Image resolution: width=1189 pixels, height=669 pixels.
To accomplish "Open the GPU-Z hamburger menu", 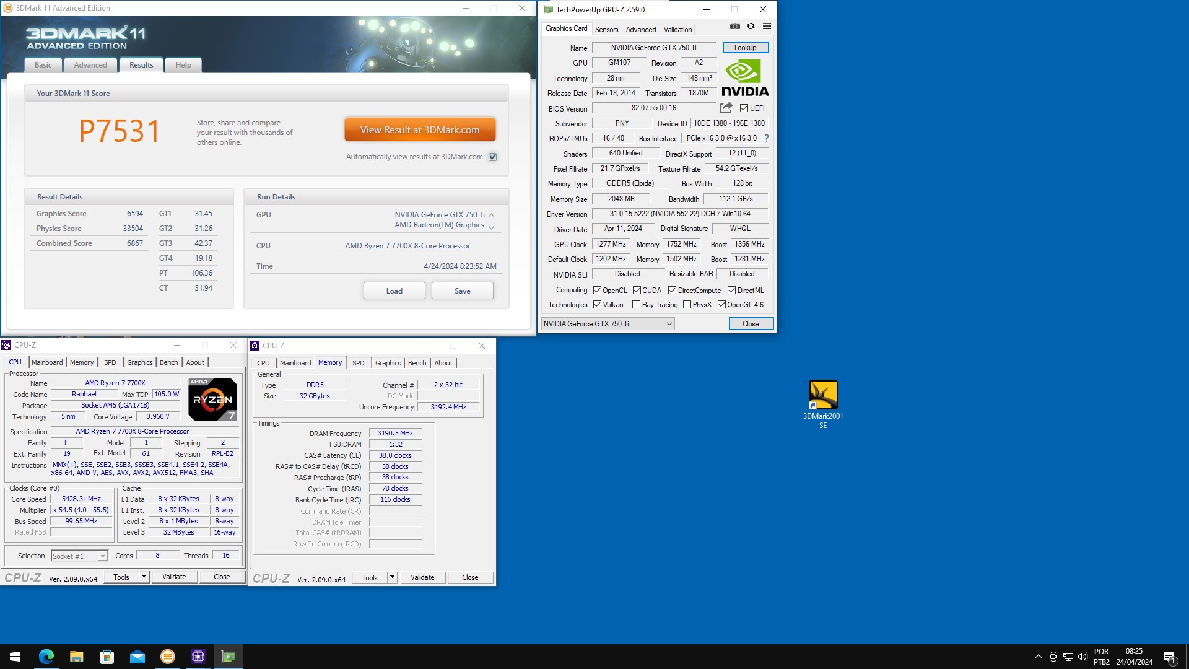I will pyautogui.click(x=767, y=27).
